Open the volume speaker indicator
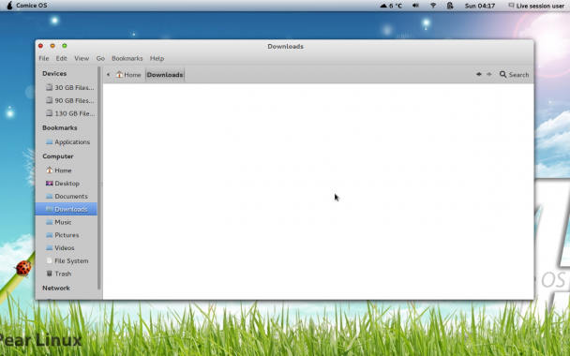570x356 pixels. coord(415,6)
